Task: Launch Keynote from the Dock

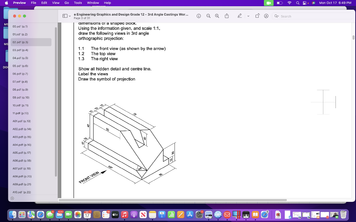Action: (x=162, y=215)
